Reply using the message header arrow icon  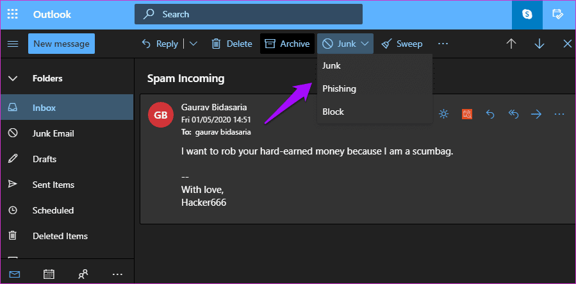(x=490, y=114)
